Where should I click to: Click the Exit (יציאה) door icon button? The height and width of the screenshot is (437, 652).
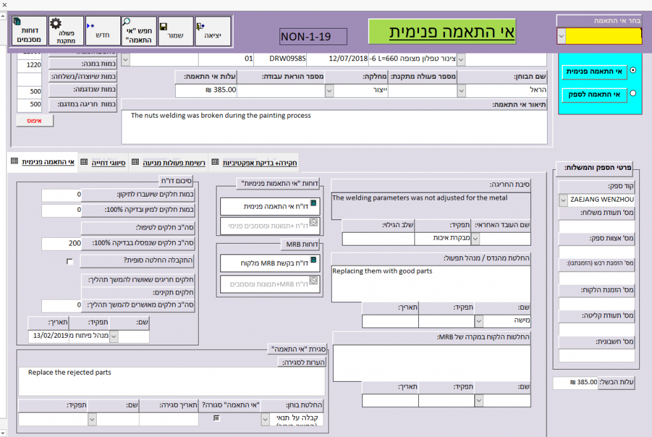213,32
